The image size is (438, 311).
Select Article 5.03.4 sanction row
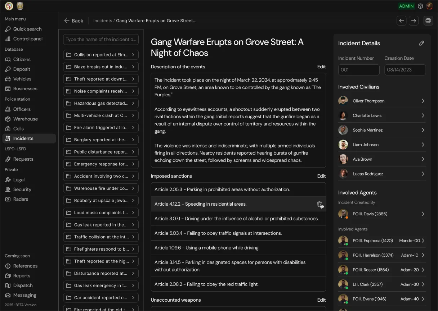click(x=238, y=233)
